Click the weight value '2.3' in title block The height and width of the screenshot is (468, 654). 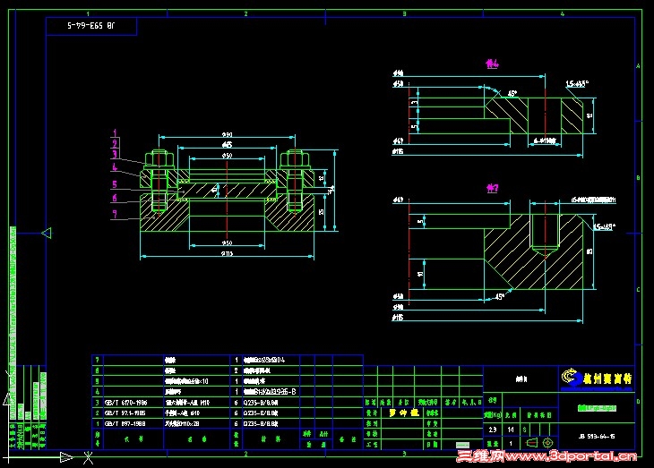point(493,430)
